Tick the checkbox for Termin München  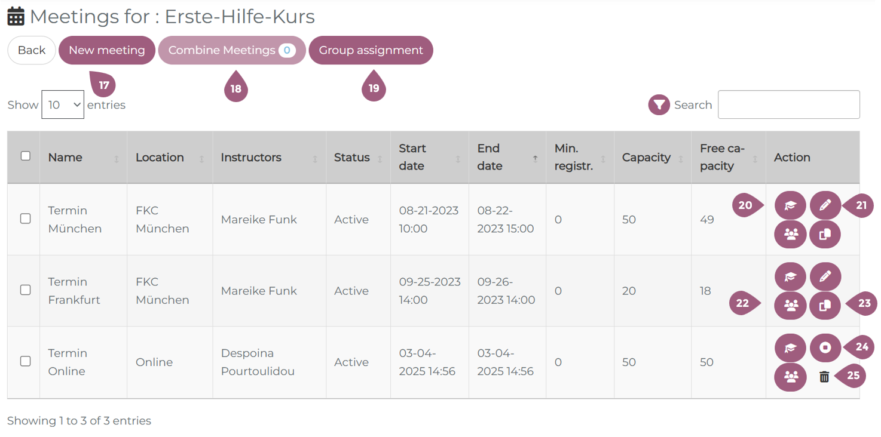[x=26, y=219]
